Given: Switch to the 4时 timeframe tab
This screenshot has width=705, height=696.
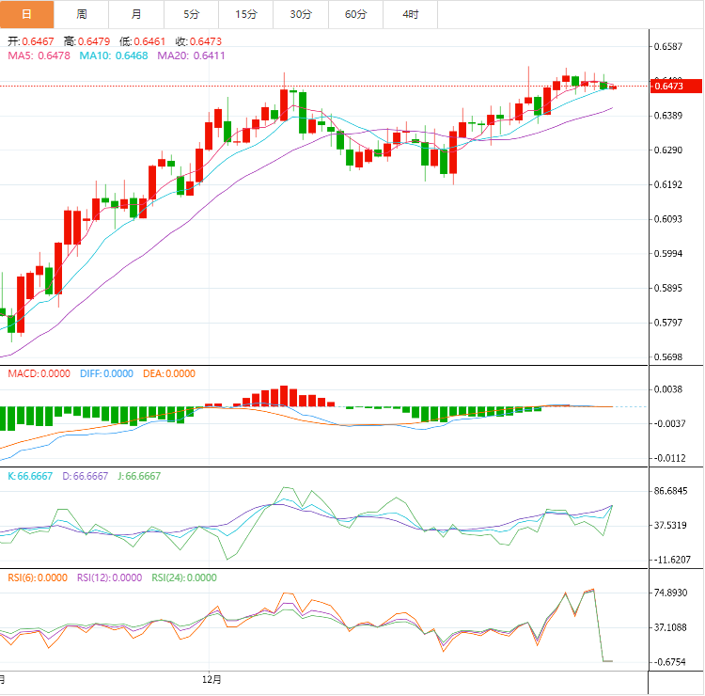Looking at the screenshot, I should click(411, 14).
